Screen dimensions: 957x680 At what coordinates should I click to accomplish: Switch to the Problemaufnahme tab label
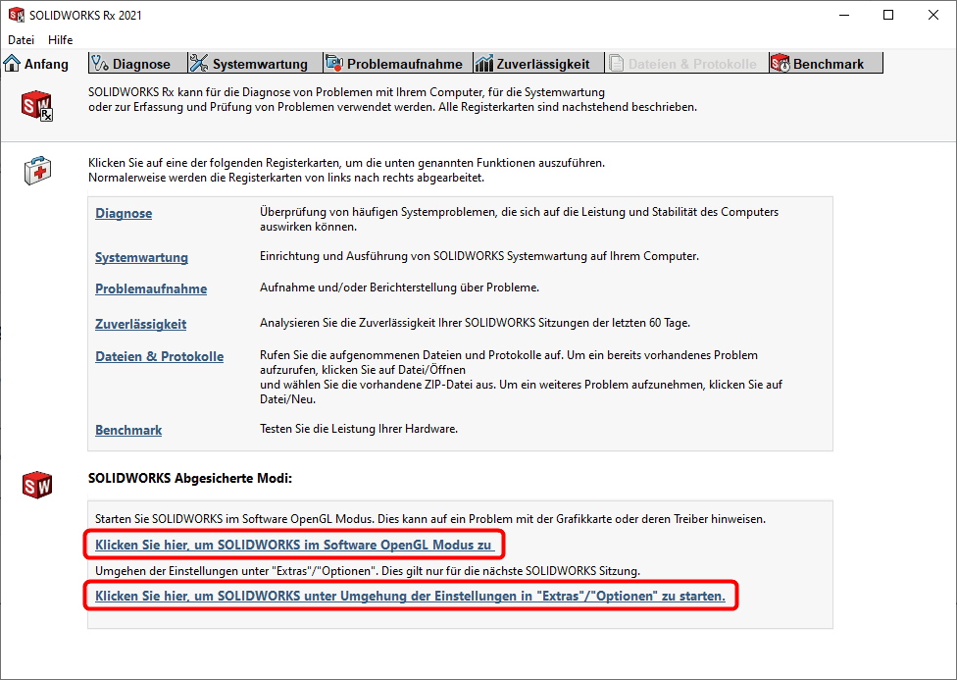click(405, 64)
